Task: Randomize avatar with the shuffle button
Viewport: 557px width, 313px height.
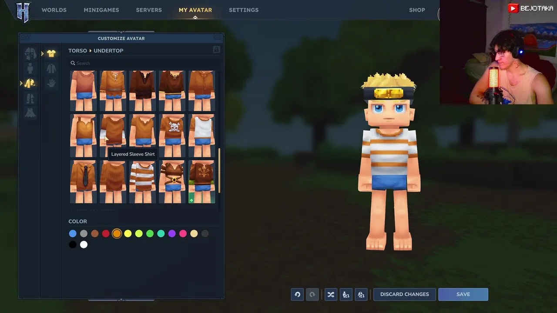Action: 331,294
